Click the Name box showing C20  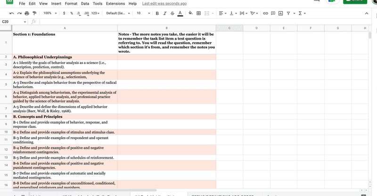(14, 22)
